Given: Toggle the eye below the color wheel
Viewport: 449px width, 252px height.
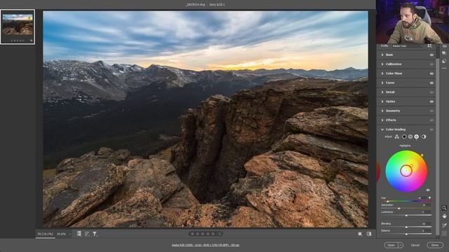Looking at the screenshot, I should click(x=428, y=190).
